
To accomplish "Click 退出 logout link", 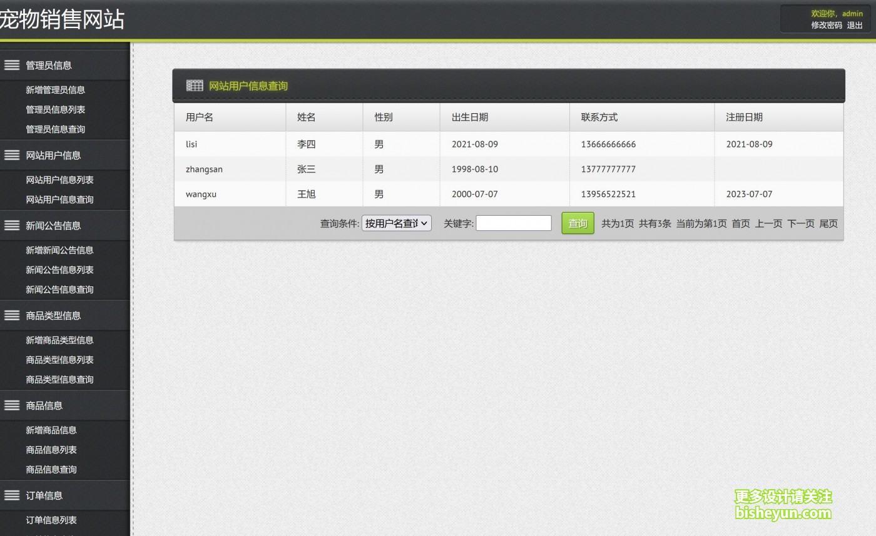I will click(x=855, y=25).
